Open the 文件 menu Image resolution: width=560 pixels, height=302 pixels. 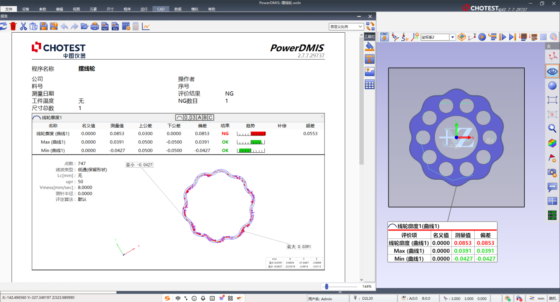click(9, 9)
